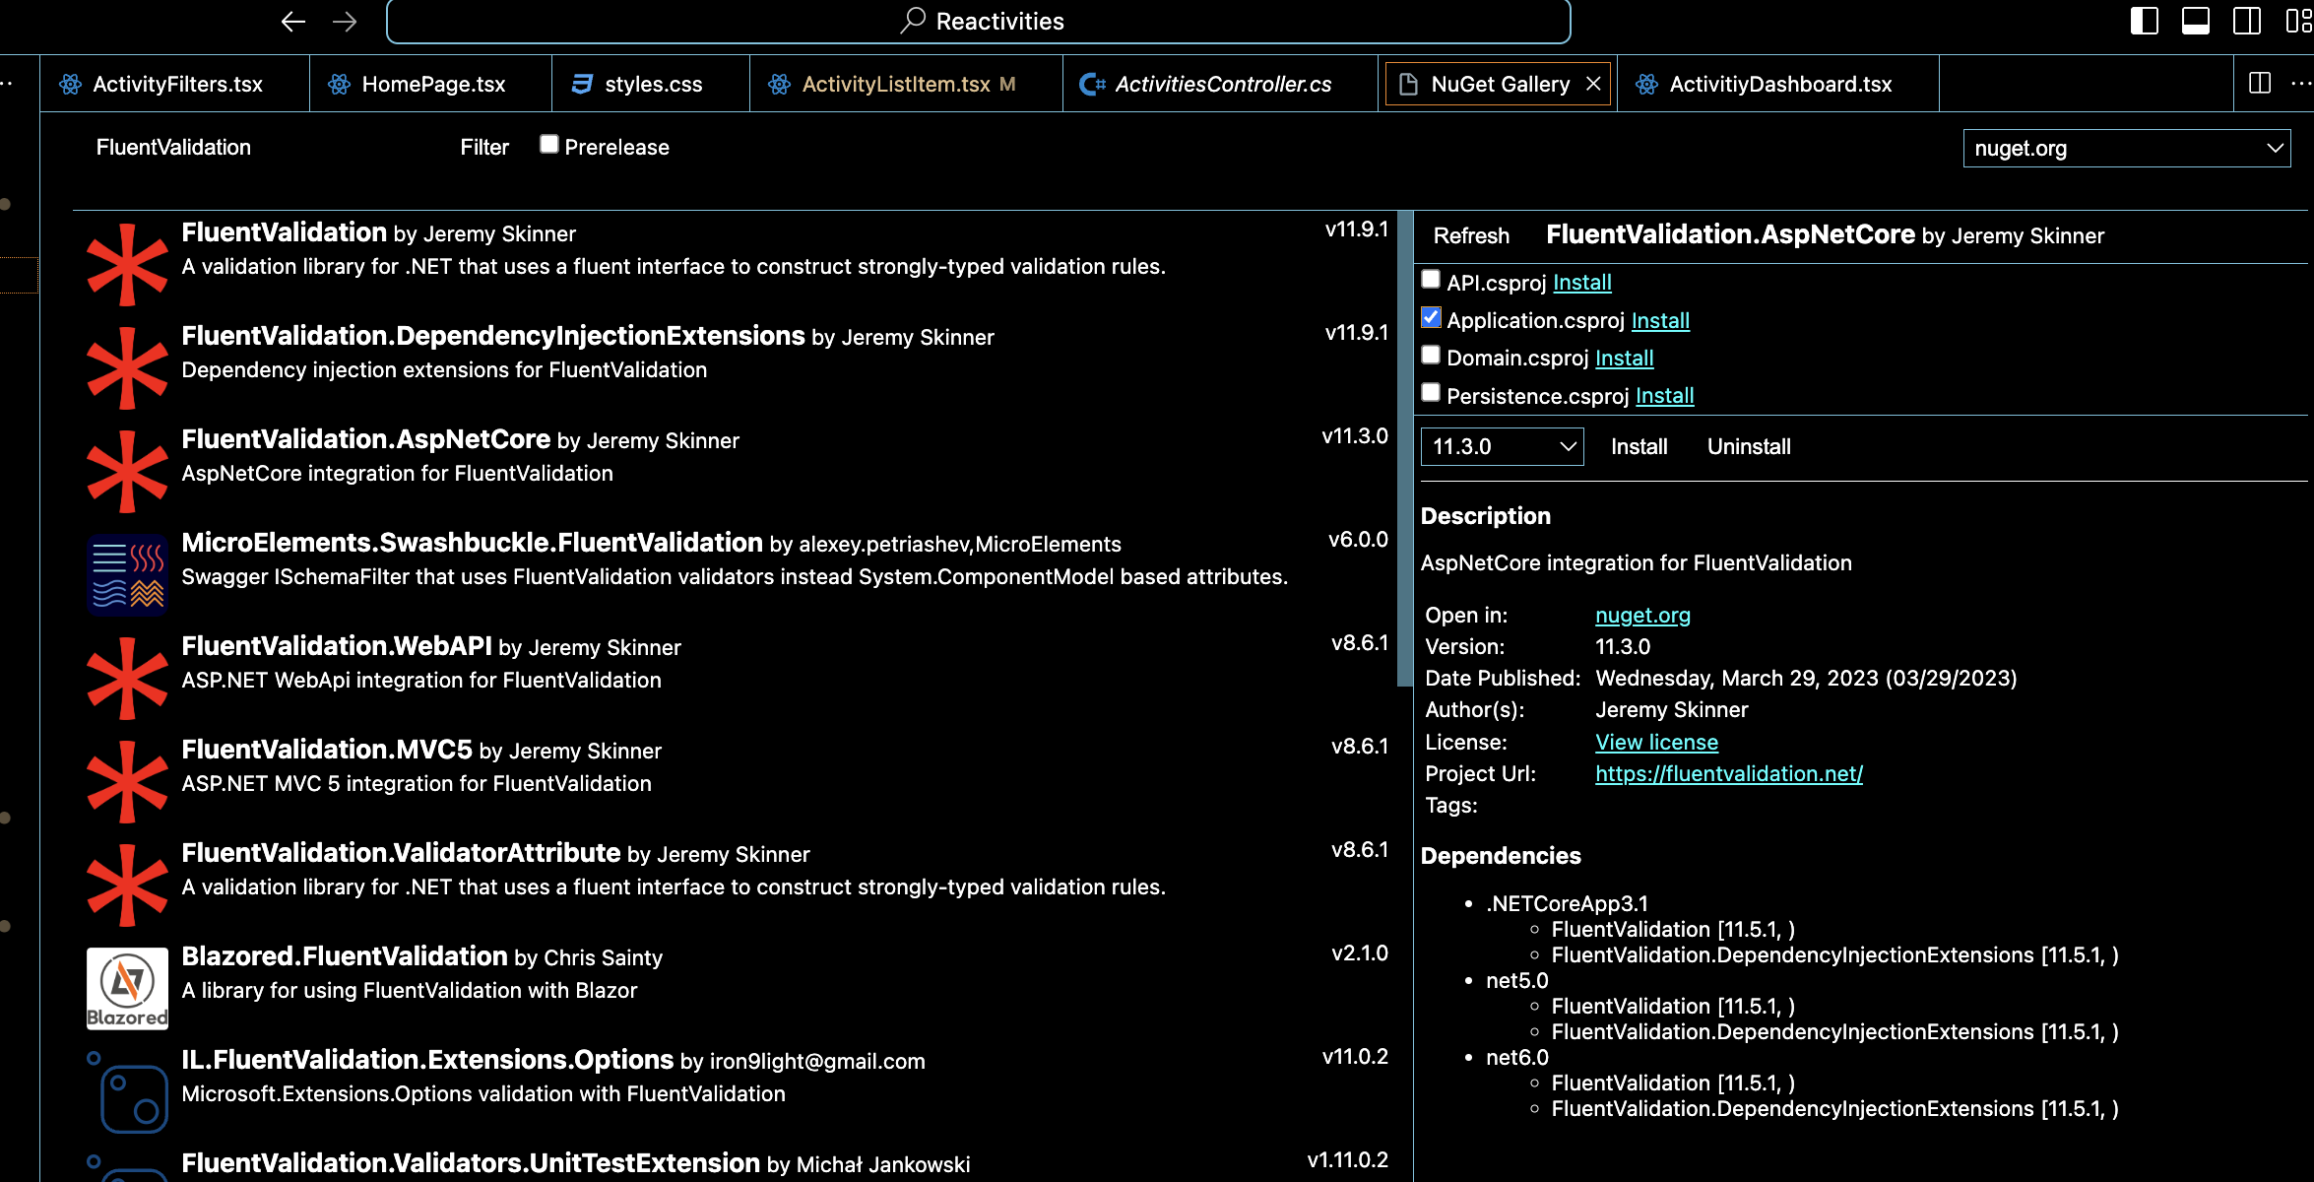2314x1182 pixels.
Task: Close the NuGet Gallery tab
Action: coord(1593,84)
